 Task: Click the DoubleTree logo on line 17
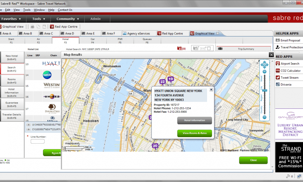click(52, 108)
